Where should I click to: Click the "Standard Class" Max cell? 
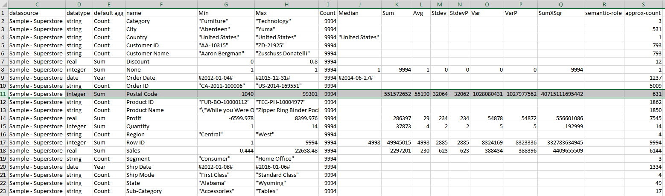point(286,175)
